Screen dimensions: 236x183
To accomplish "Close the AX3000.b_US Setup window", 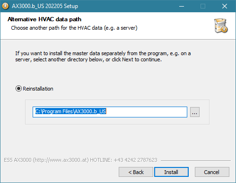I will click(225, 6).
